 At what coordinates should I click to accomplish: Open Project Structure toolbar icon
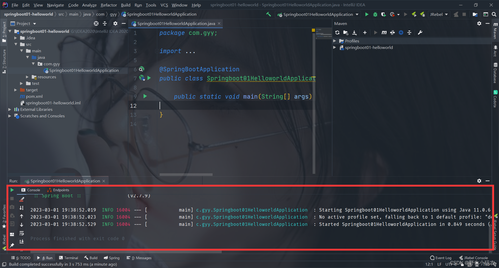pyautogui.click(x=475, y=14)
